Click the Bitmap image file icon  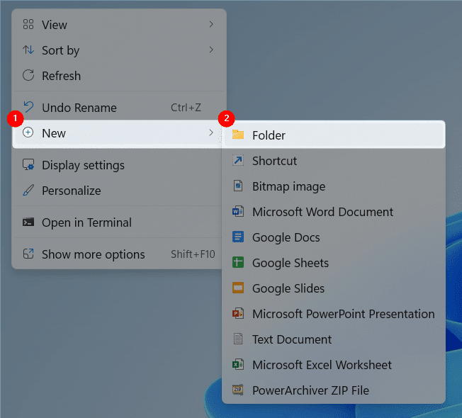[238, 186]
